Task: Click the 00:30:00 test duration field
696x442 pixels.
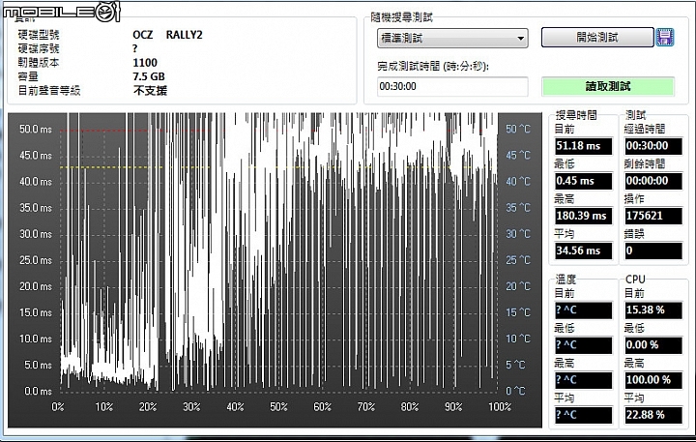Action: (x=452, y=86)
